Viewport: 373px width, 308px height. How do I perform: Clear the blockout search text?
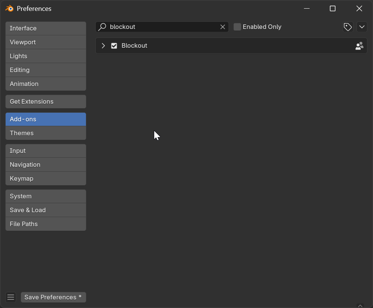pyautogui.click(x=223, y=27)
